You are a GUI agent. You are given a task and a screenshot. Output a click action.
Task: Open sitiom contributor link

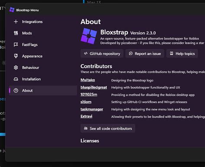point(86,102)
